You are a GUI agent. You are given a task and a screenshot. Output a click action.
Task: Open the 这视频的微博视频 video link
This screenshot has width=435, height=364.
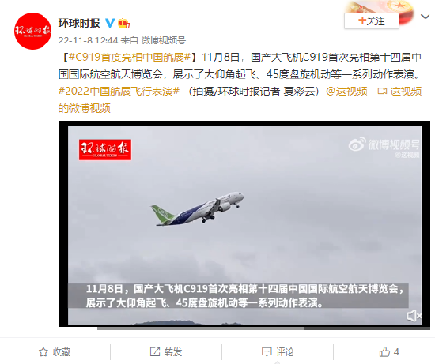pos(240,99)
